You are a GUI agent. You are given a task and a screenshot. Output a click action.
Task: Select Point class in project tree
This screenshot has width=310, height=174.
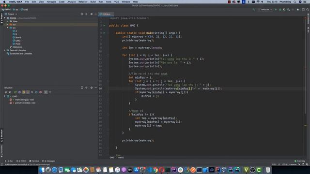[16, 44]
